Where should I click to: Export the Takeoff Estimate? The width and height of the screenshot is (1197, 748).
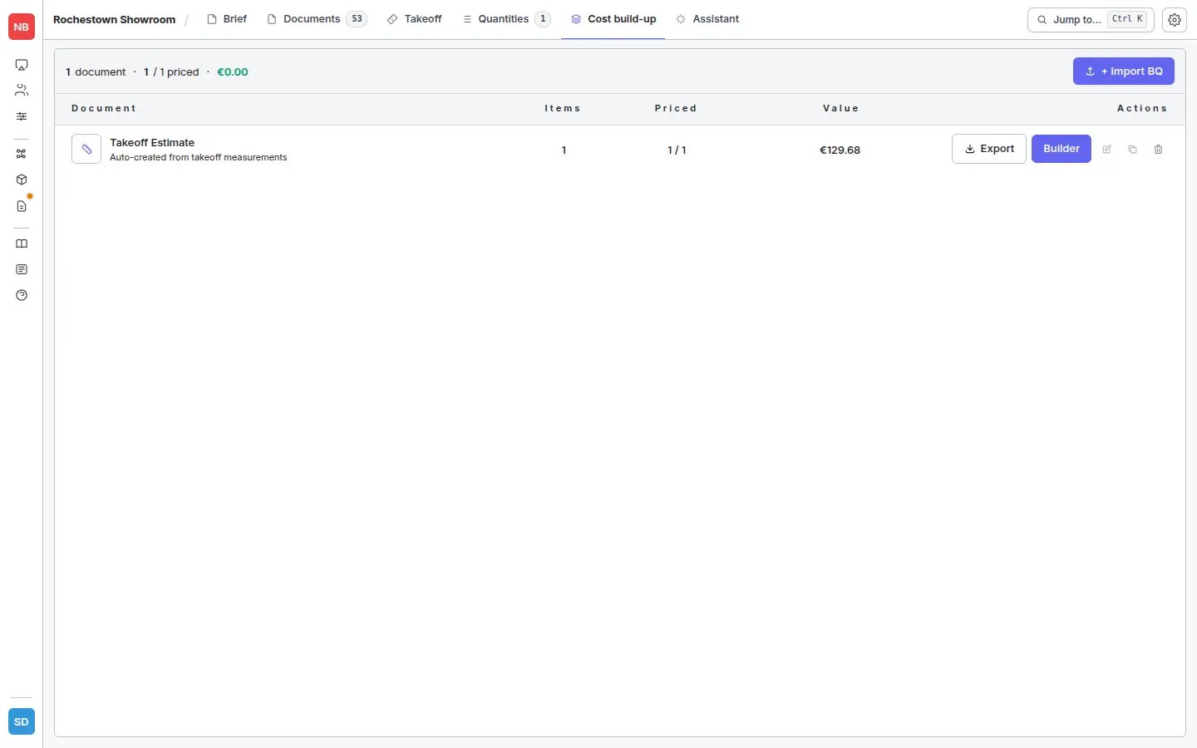pyautogui.click(x=989, y=149)
